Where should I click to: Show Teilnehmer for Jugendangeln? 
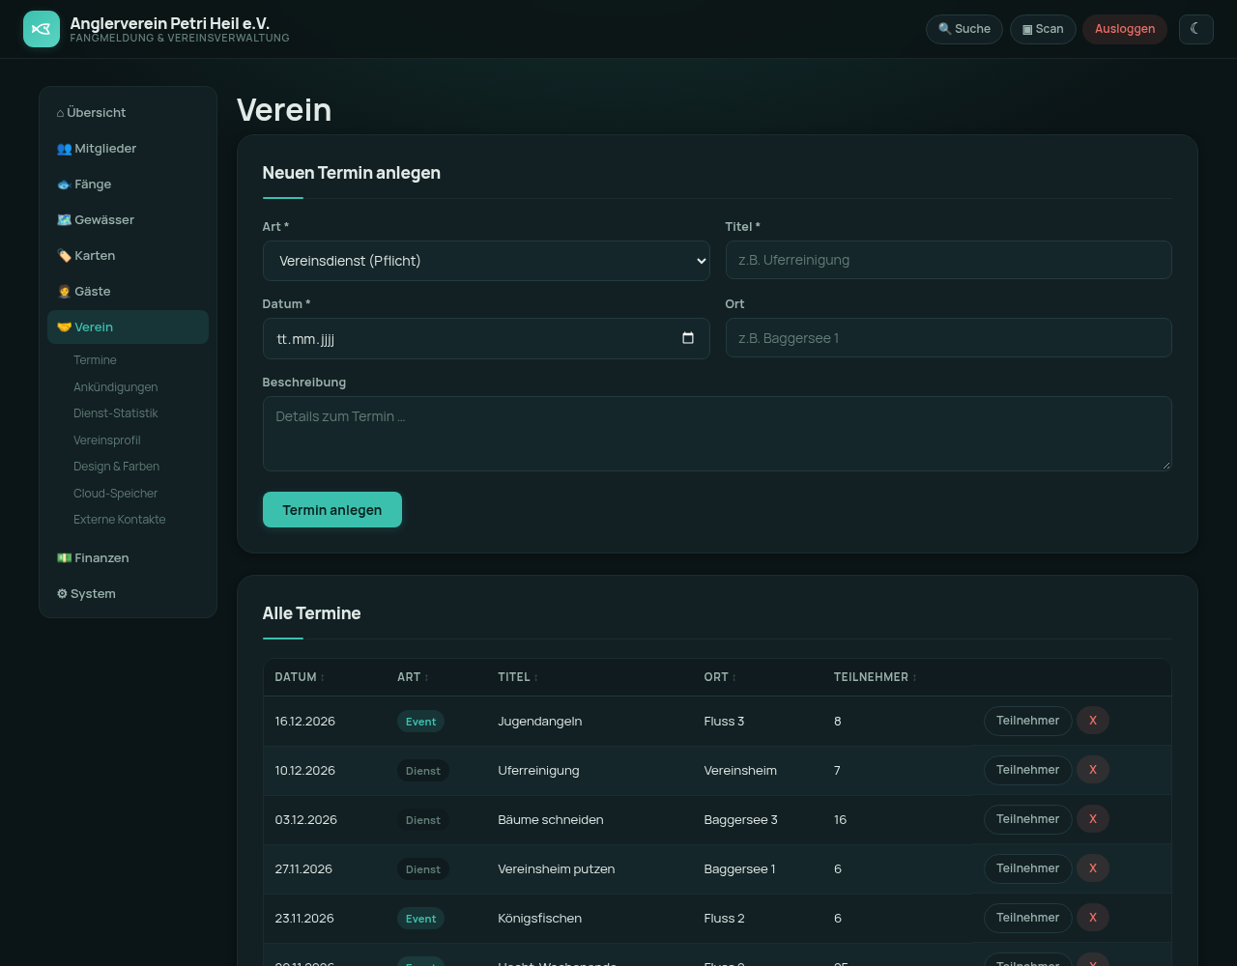click(x=1027, y=721)
